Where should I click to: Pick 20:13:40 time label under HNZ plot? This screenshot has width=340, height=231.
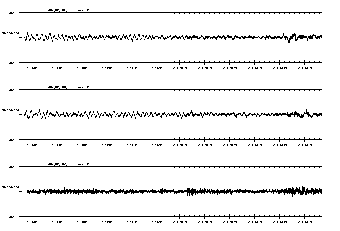(x=55, y=222)
